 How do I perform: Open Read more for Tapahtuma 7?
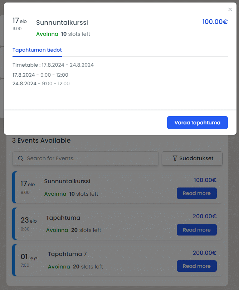(196, 266)
